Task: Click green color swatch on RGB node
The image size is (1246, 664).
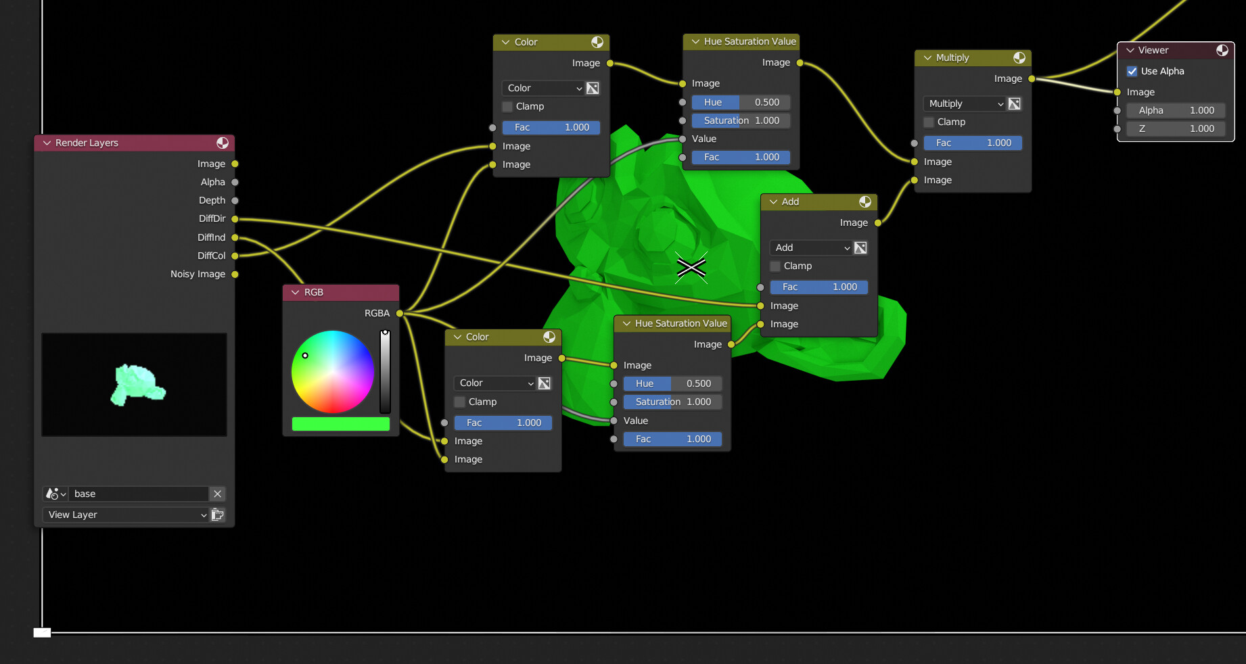Action: coord(340,424)
